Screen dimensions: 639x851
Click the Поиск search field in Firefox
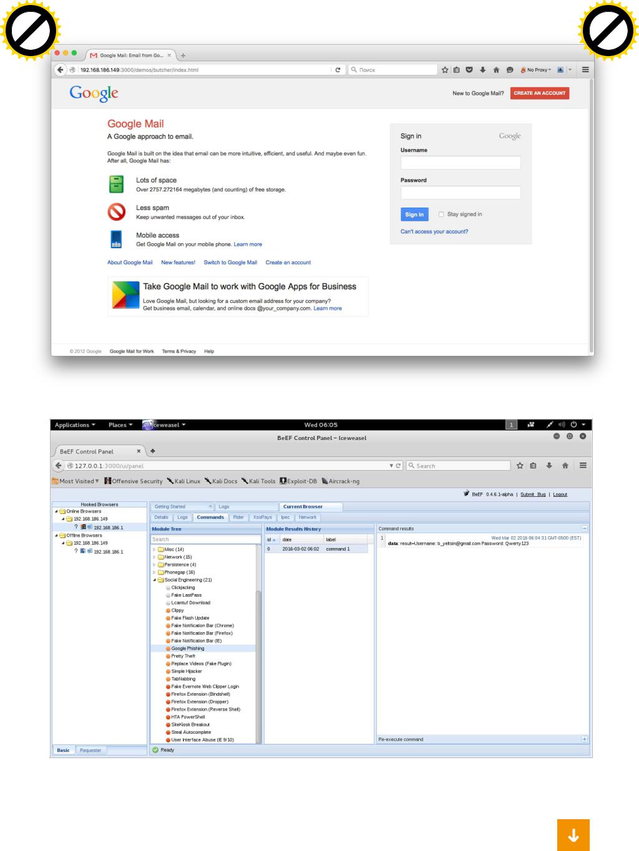point(393,70)
